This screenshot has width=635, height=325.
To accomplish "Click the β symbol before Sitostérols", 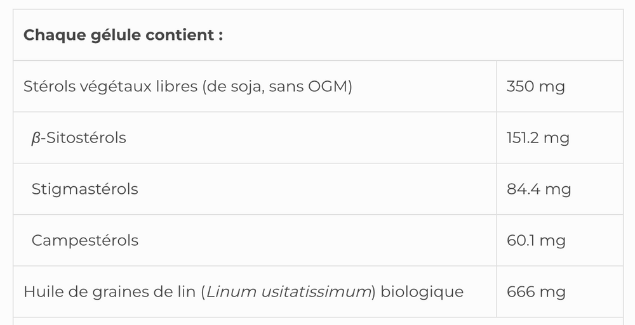I will coord(36,138).
